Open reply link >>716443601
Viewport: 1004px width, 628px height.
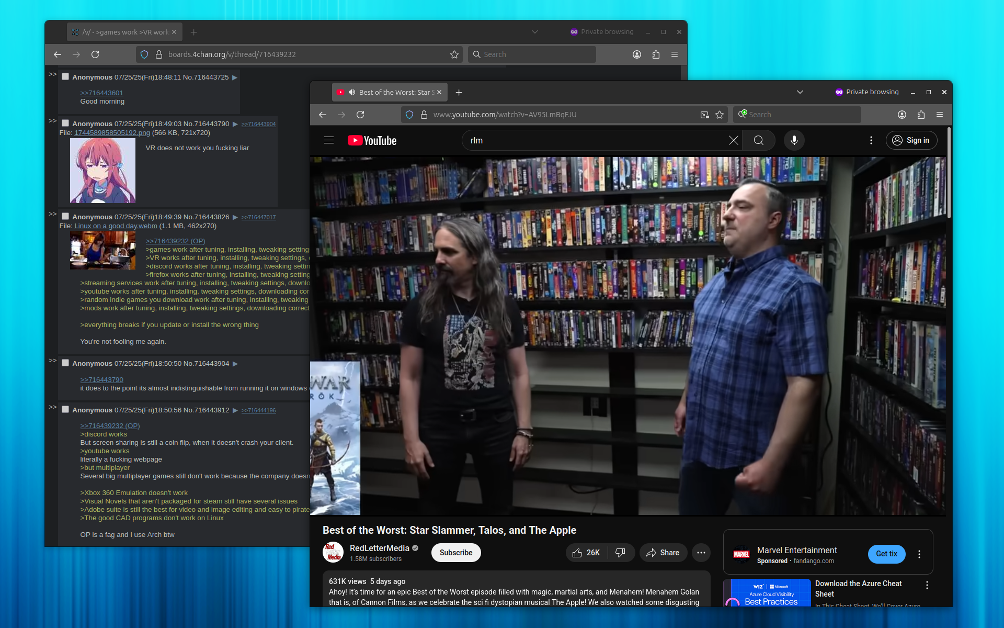[101, 93]
